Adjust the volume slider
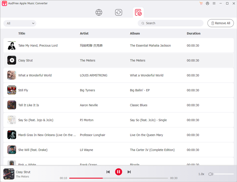Viewport: 237px width, 182px height. point(224,174)
